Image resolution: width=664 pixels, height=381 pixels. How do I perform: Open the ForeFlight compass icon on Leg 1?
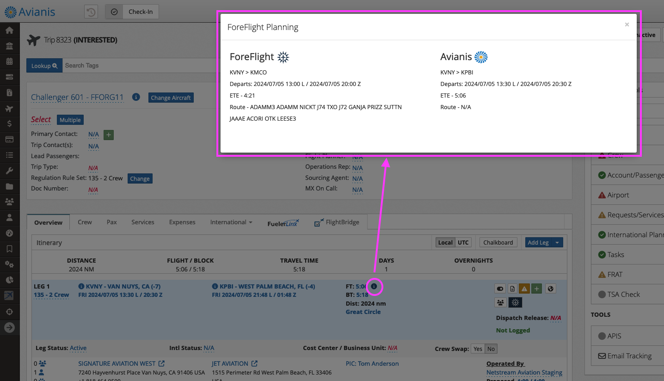point(516,302)
